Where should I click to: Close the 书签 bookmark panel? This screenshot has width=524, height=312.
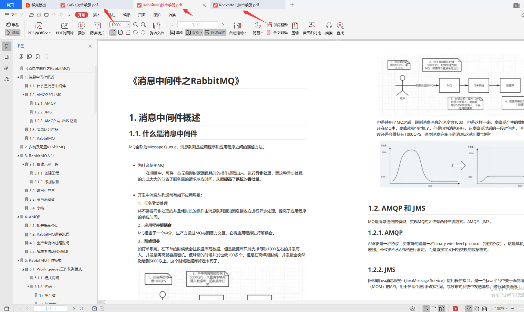click(x=90, y=46)
